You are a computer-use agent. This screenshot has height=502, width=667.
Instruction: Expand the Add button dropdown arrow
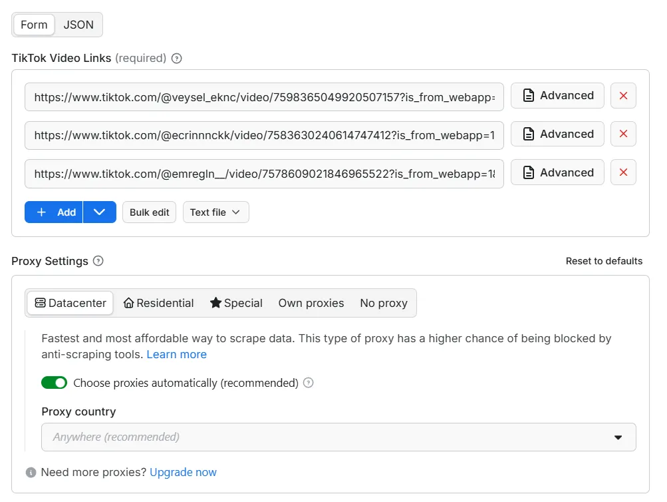tap(100, 212)
